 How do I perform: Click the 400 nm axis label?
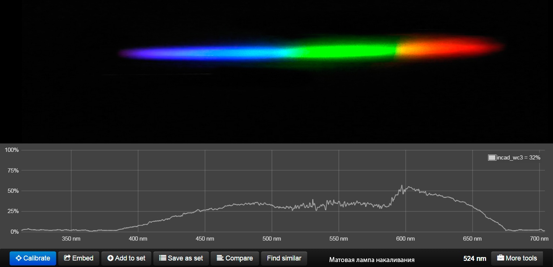click(138, 239)
